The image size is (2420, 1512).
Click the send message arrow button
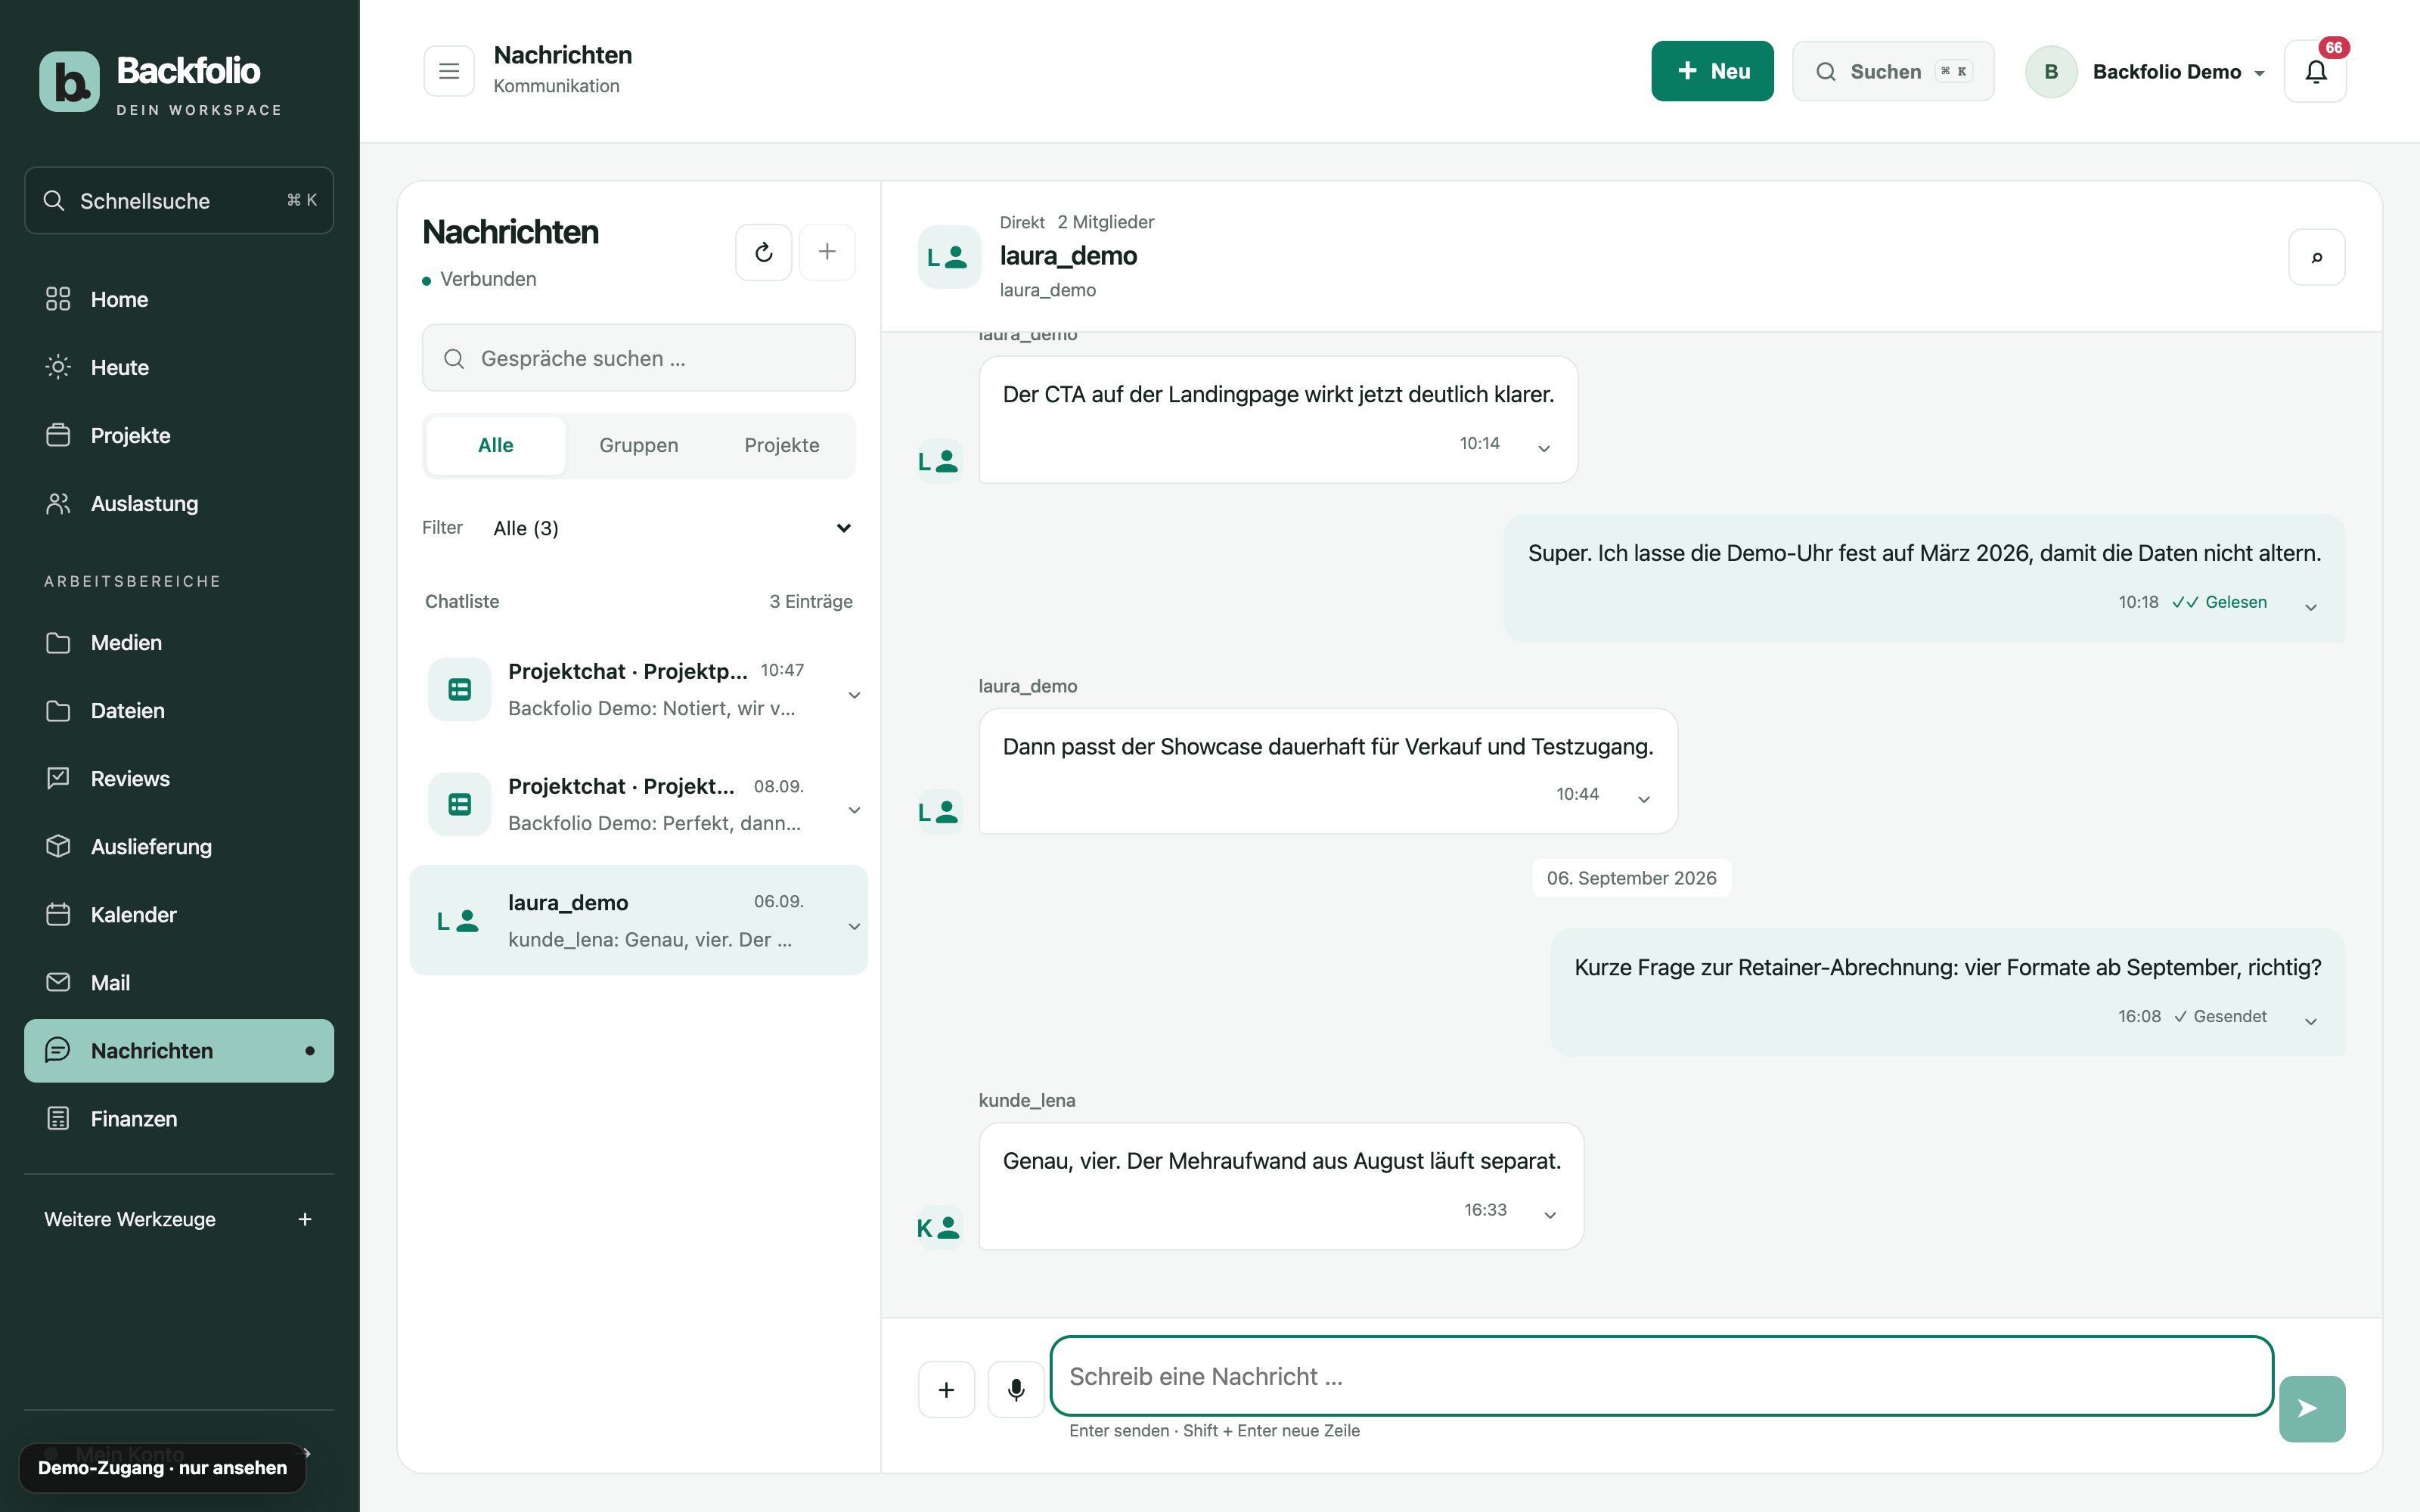point(2312,1408)
